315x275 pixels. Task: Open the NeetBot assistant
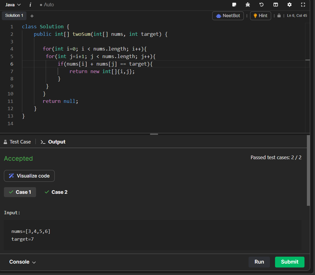point(228,16)
